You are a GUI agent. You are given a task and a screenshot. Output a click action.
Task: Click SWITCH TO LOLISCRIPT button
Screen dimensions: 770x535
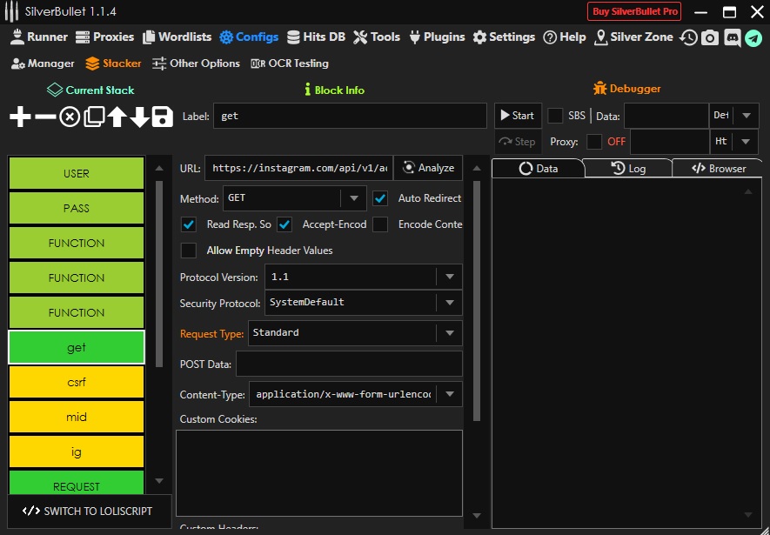point(87,512)
